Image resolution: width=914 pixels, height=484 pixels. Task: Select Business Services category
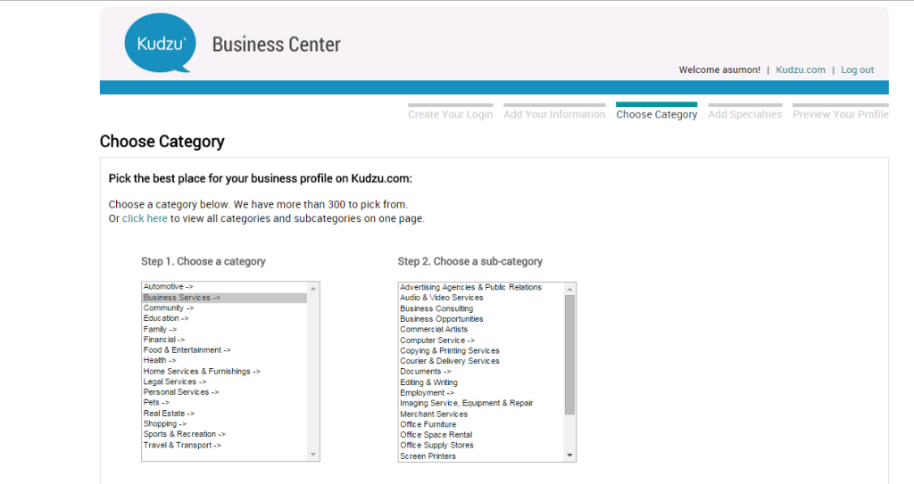(224, 298)
